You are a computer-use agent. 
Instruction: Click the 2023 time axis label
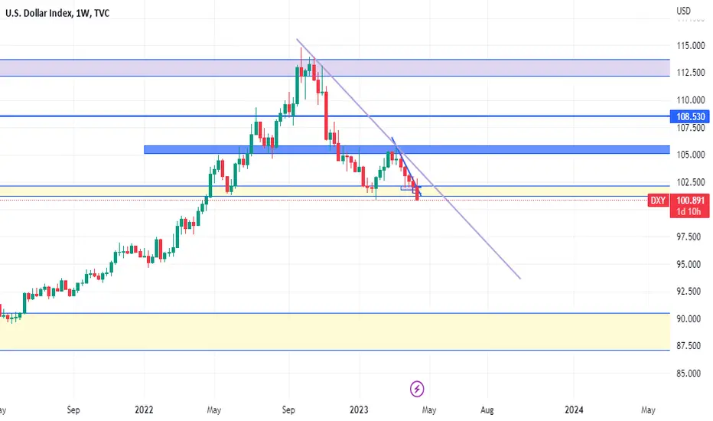pos(359,410)
